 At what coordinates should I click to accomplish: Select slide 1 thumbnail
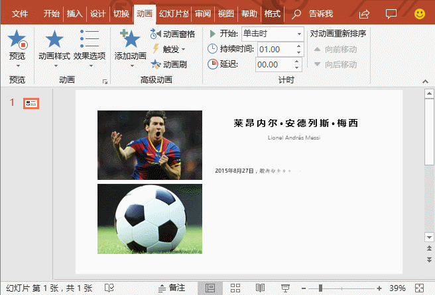(x=32, y=103)
